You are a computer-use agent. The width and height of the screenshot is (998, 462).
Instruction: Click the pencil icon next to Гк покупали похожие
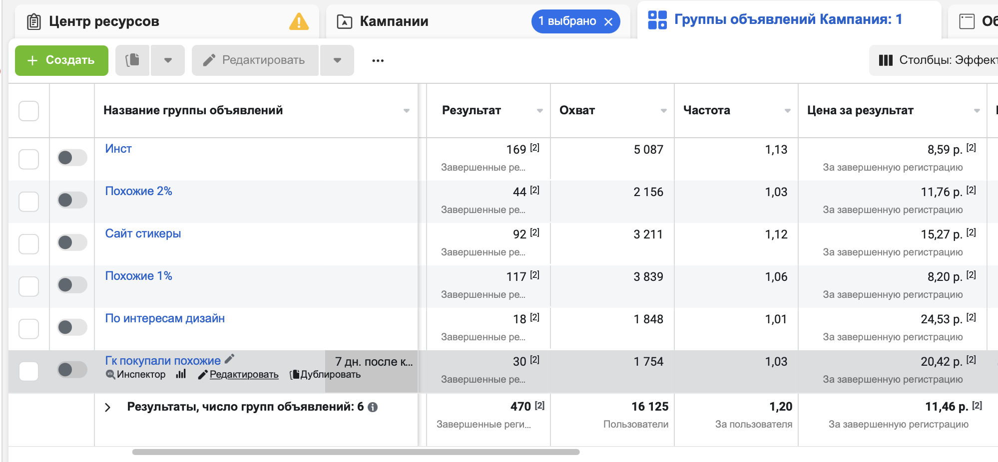tap(229, 359)
